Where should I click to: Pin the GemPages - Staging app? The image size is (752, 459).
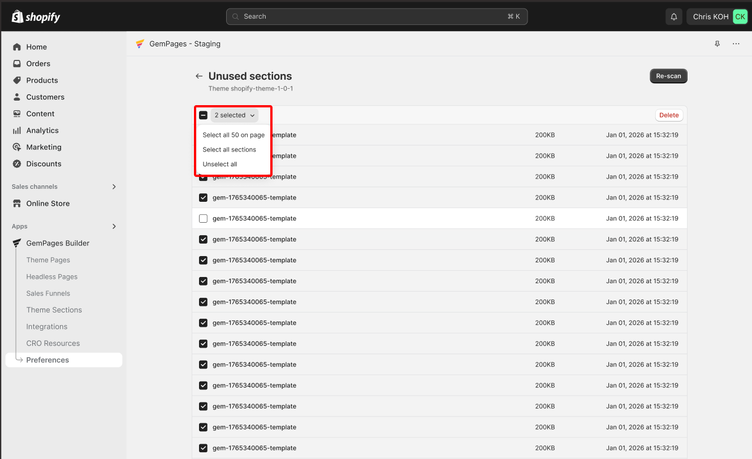tap(717, 44)
